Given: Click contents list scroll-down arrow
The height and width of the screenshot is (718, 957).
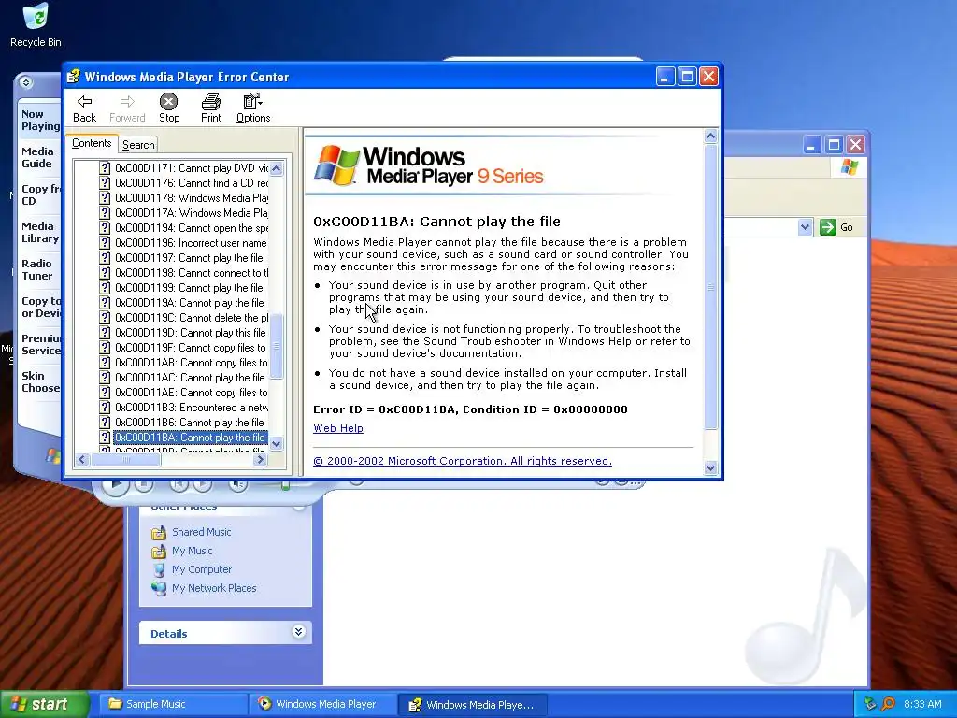Looking at the screenshot, I should [x=277, y=444].
